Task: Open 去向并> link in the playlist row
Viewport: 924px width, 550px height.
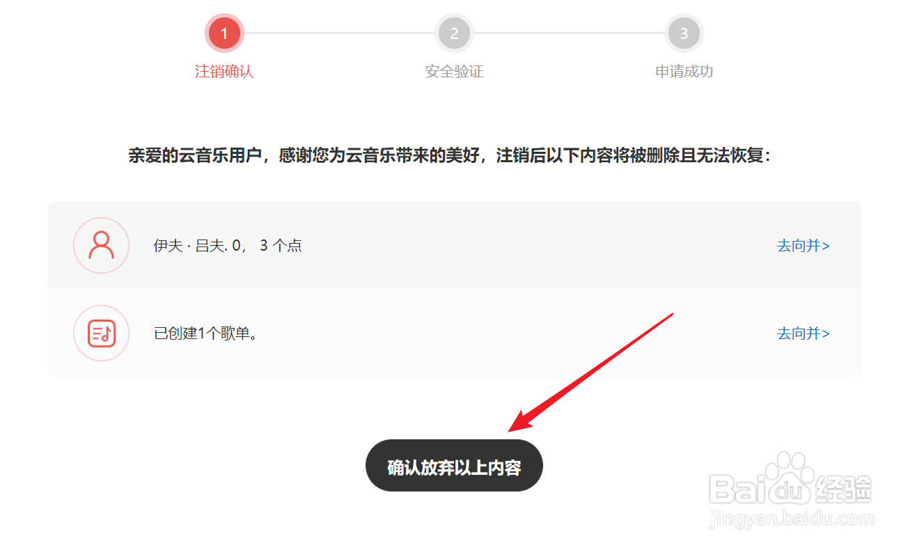Action: click(x=804, y=333)
